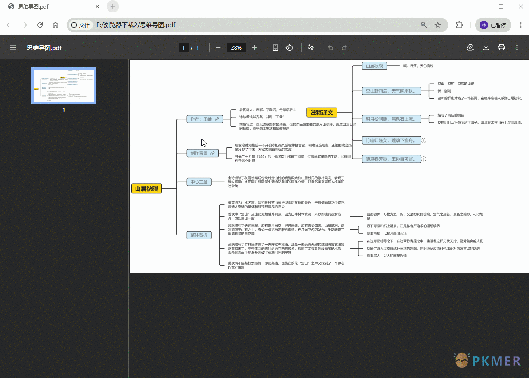The image size is (529, 378).
Task: Edit the page number field
Action: point(184,47)
